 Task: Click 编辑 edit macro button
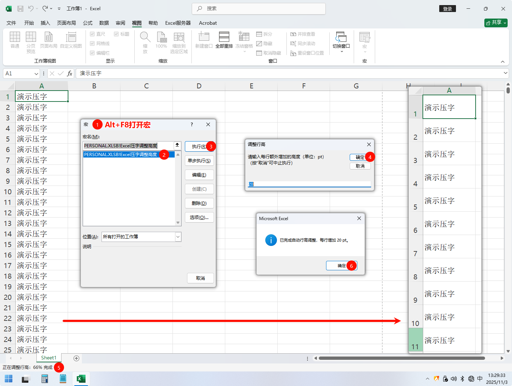[199, 175]
